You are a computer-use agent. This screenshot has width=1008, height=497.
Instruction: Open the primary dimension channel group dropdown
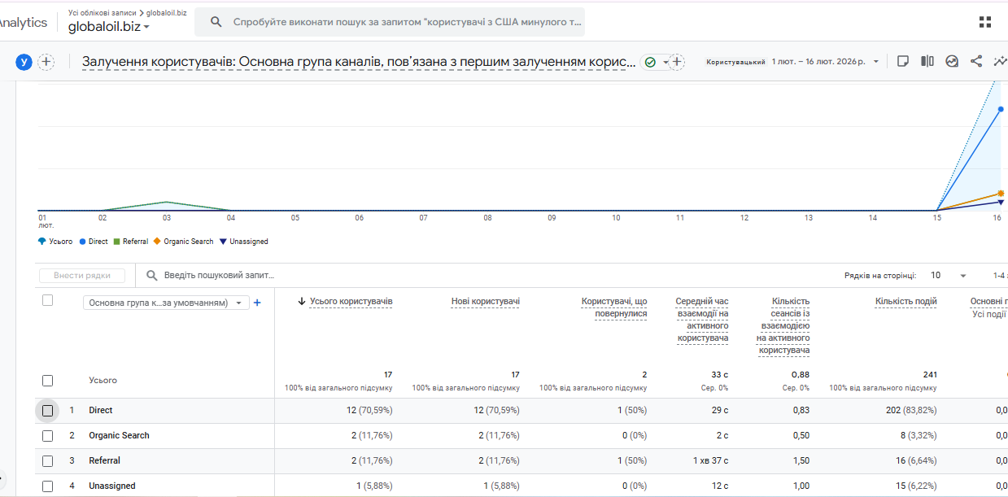(165, 303)
